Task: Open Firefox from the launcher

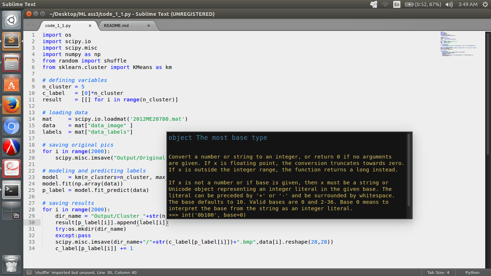Action: (x=12, y=105)
